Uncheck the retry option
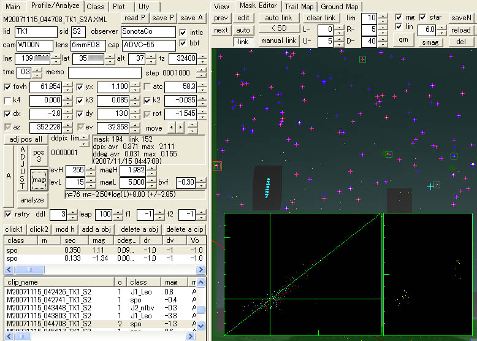 8,214
